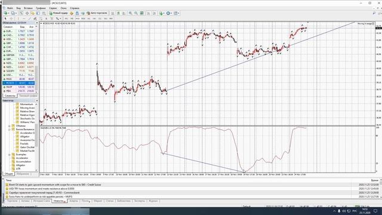Open the Графики menu
The width and height of the screenshot is (382, 215).
coord(41,8)
